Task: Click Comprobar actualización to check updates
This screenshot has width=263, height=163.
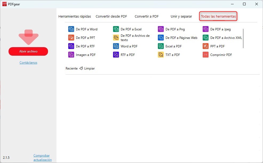Action: click(42, 157)
